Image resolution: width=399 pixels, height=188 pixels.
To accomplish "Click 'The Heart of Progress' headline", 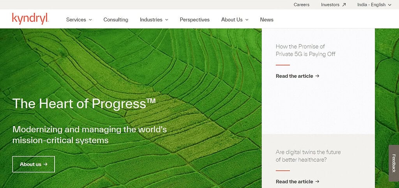I will [x=84, y=104].
